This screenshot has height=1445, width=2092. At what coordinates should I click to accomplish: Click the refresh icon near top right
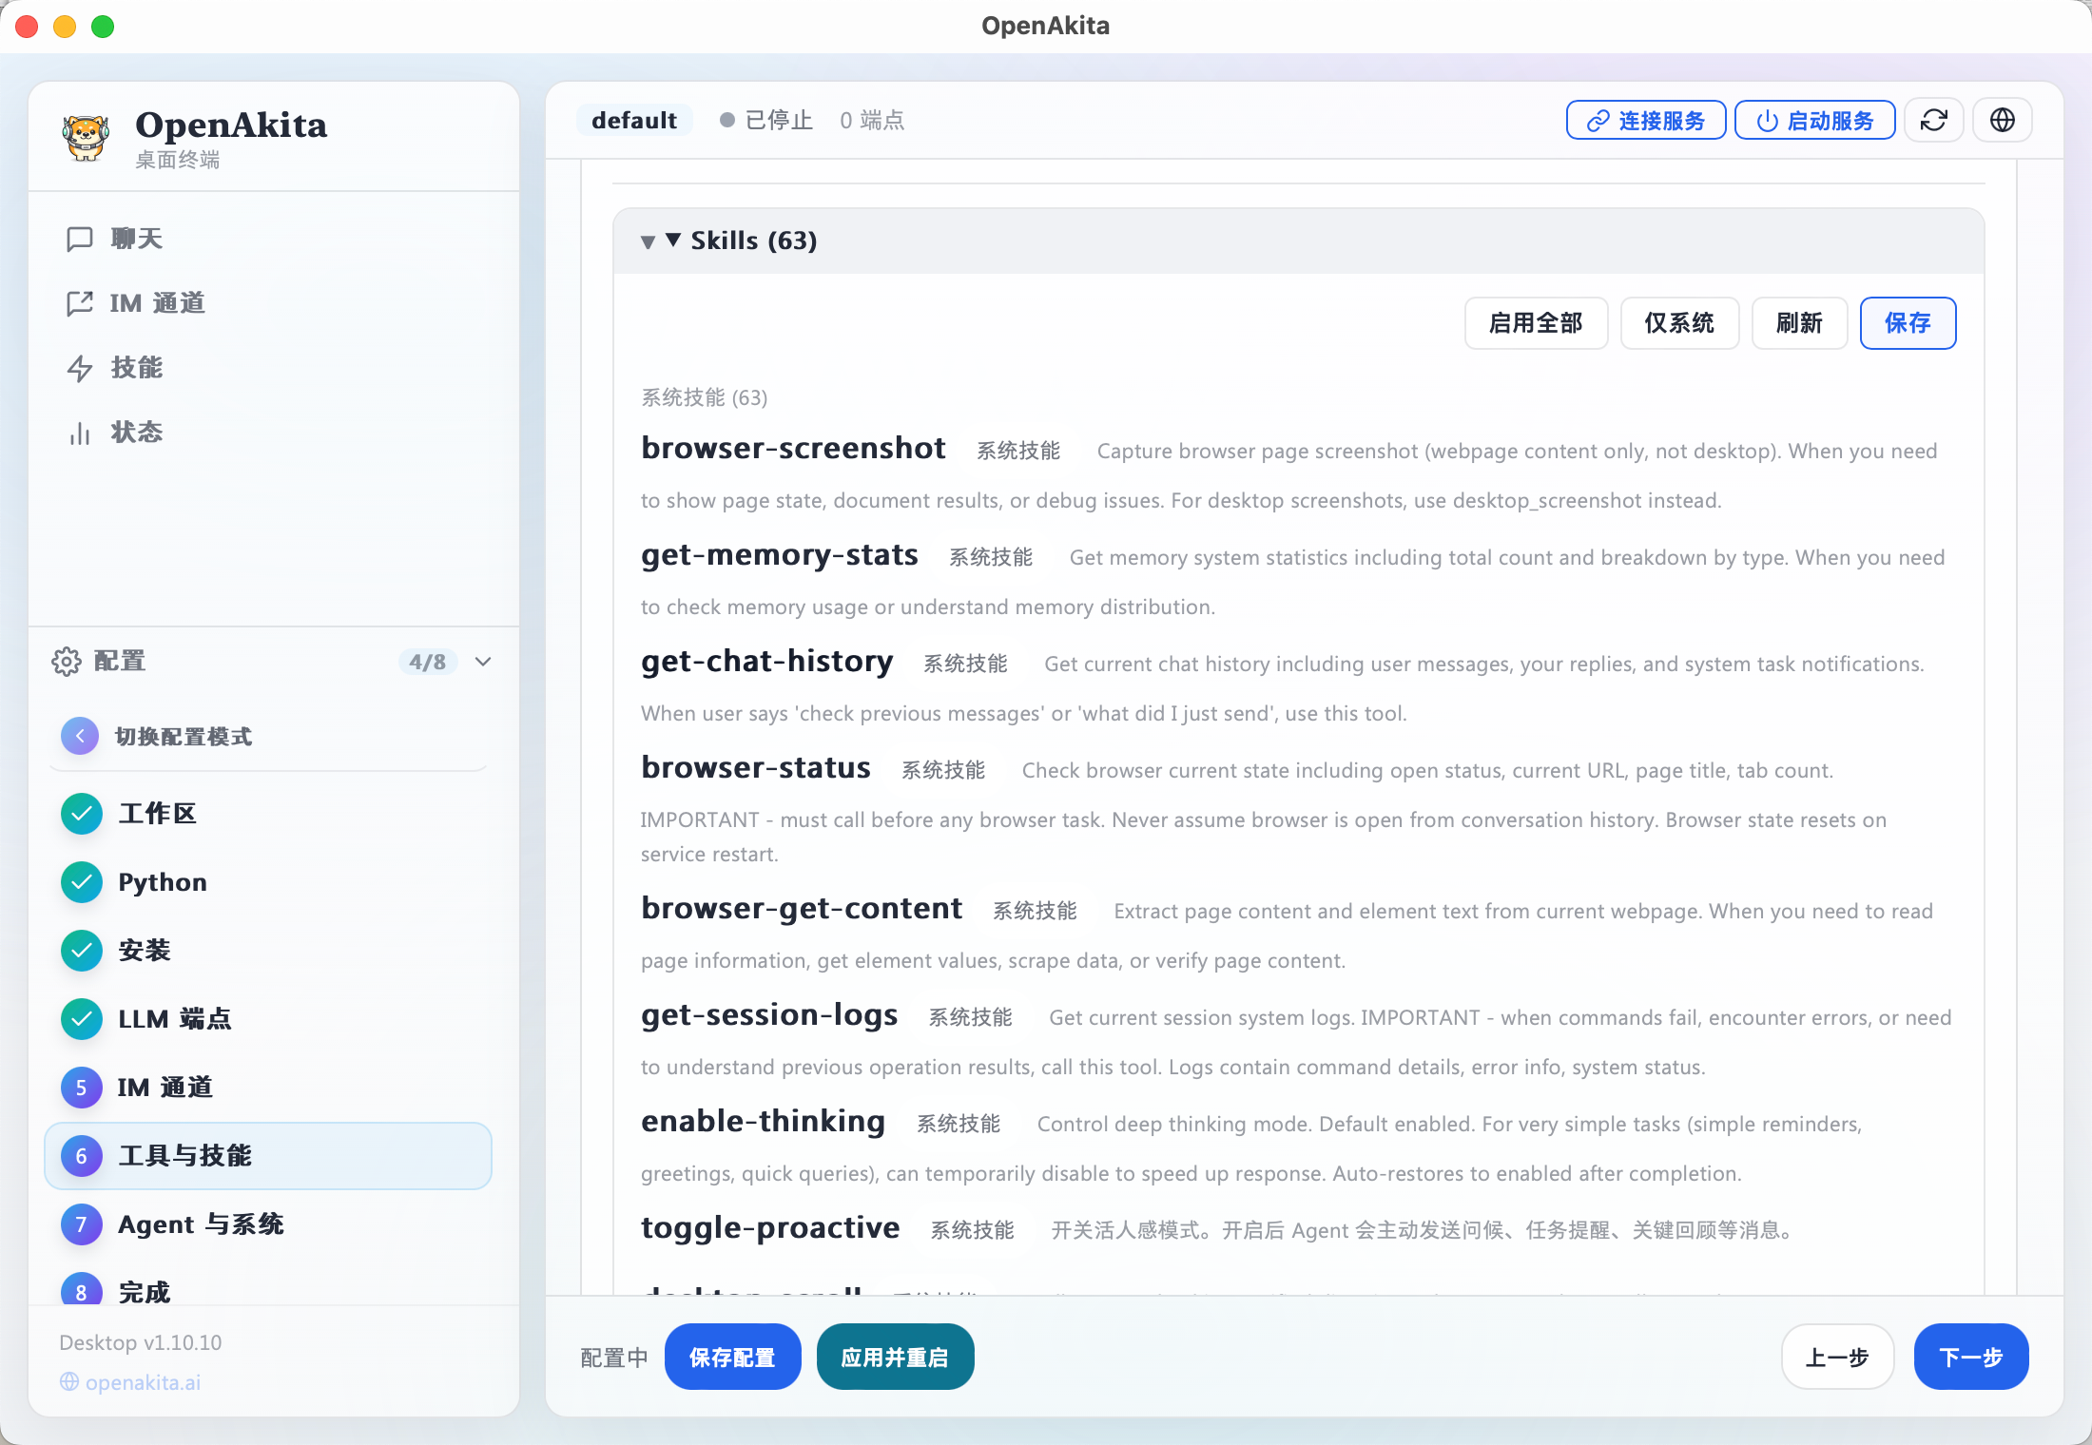[x=1934, y=120]
